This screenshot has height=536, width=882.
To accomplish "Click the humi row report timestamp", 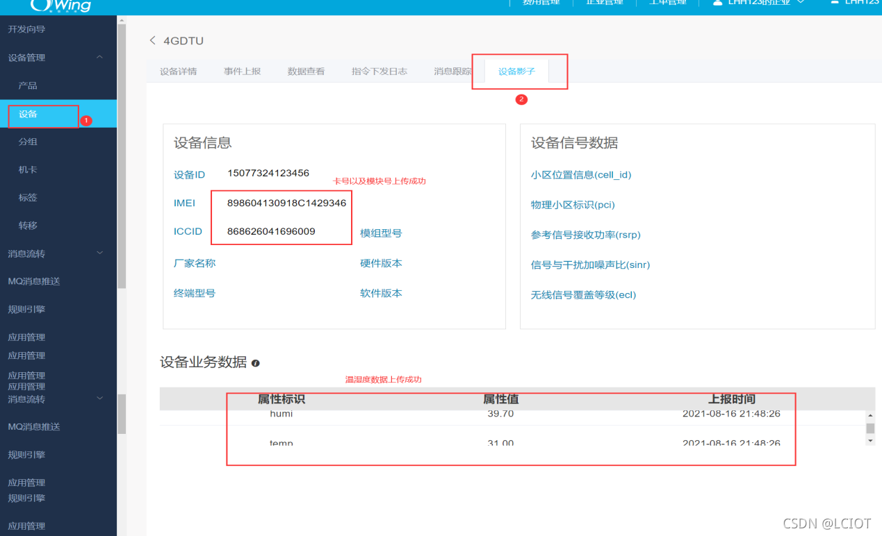I will (x=731, y=414).
